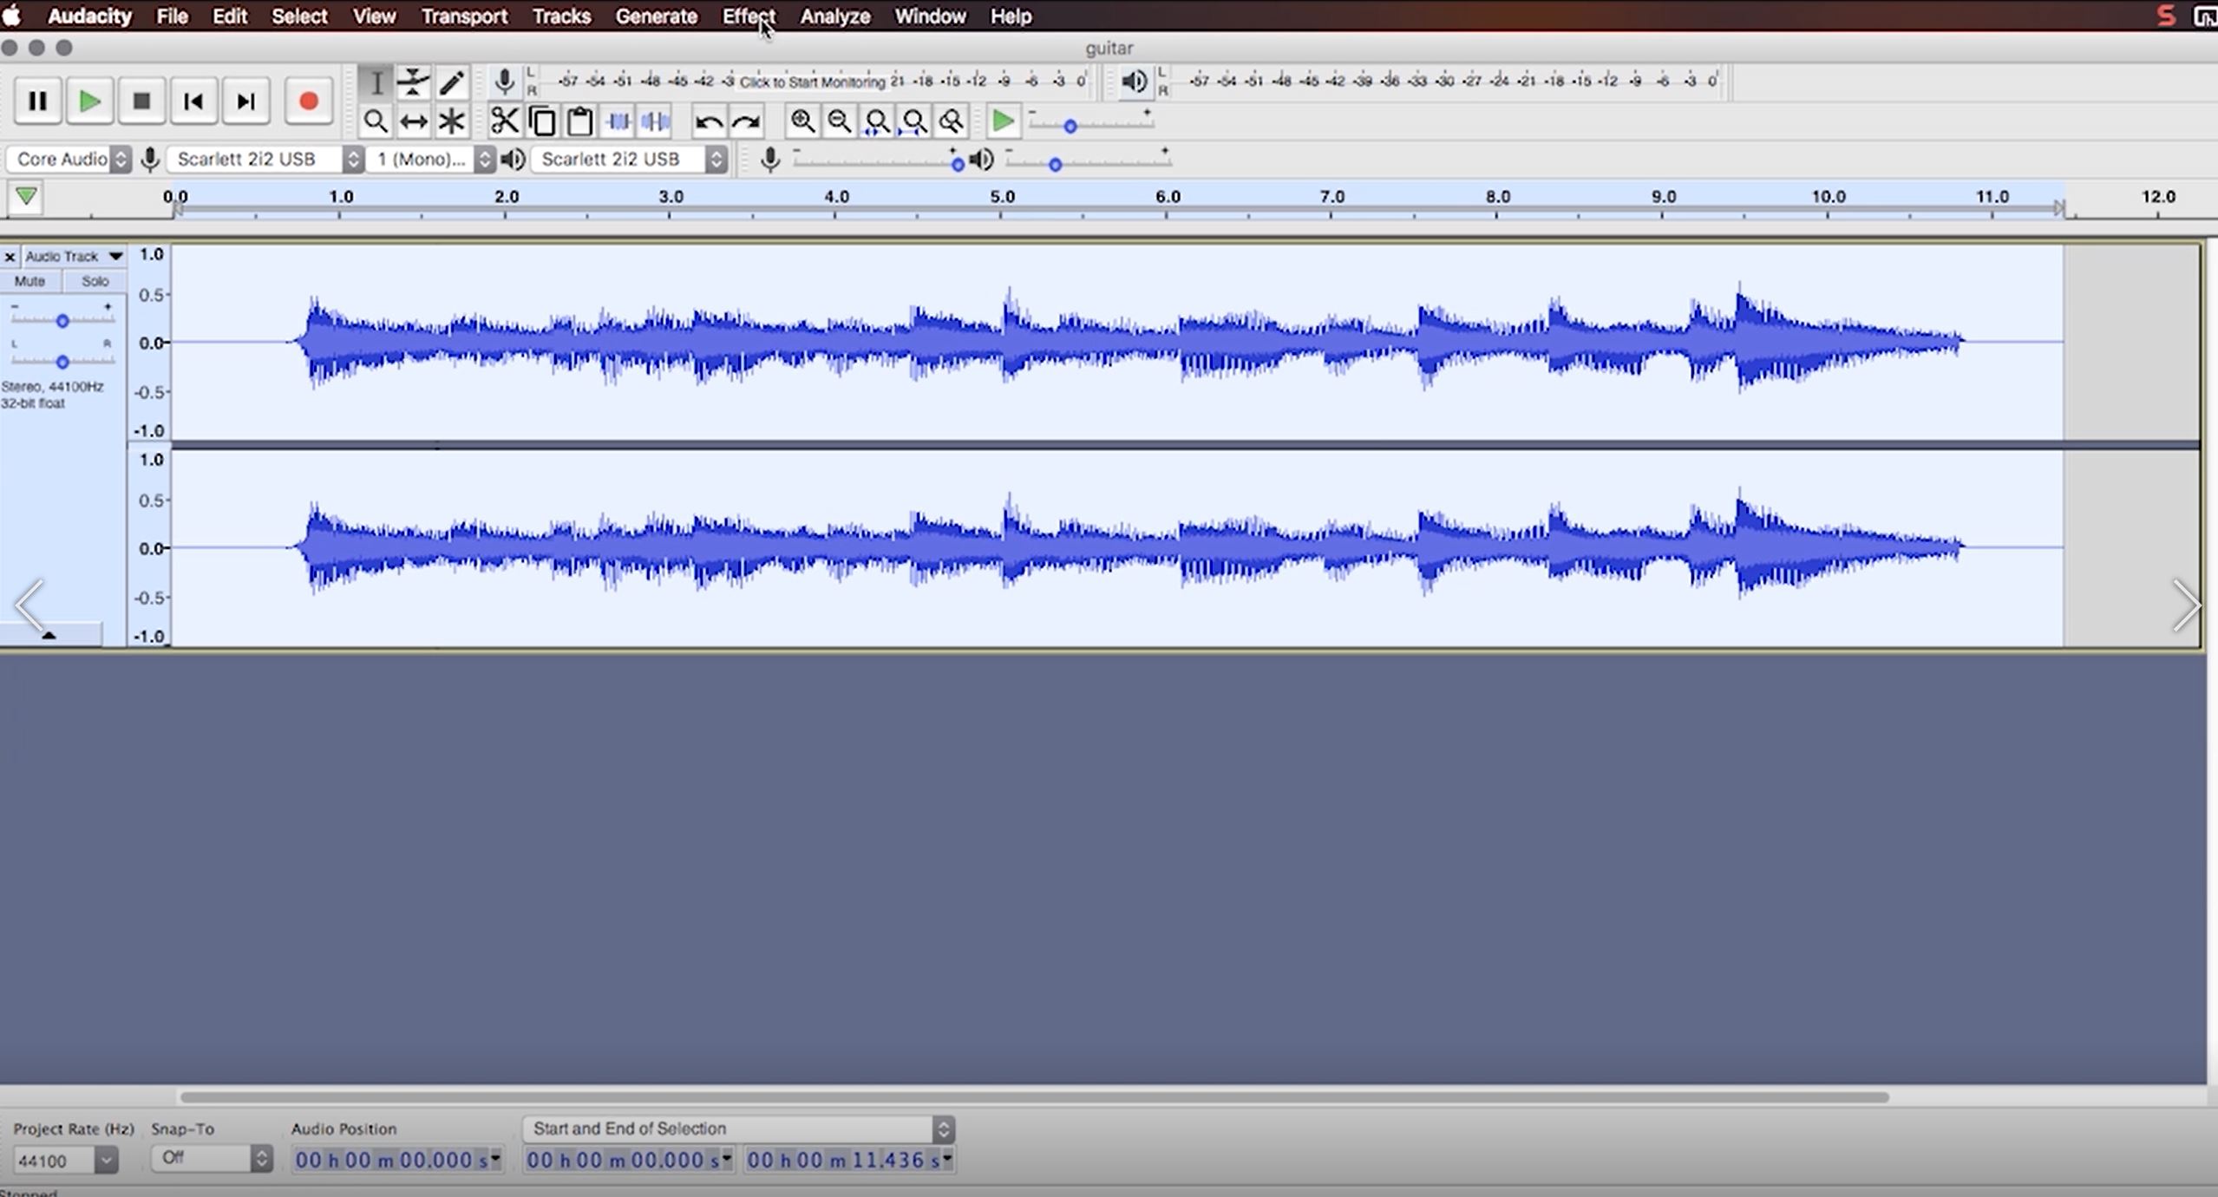Open the Generate menu
Screen dimensions: 2218x1197
656,16
